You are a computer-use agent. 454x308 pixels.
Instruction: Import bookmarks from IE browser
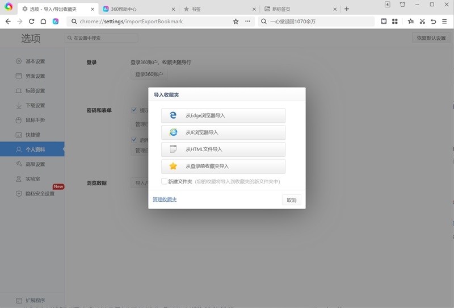tap(223, 132)
